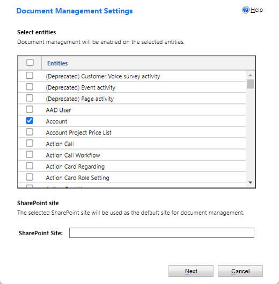Image resolution: width=279 pixels, height=284 pixels.
Task: Click the 'Action Call Workflow' entity name
Action: (x=73, y=155)
